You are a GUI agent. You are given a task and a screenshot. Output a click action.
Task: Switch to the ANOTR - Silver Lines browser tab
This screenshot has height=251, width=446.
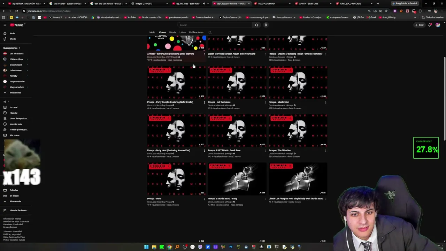(x=313, y=3)
